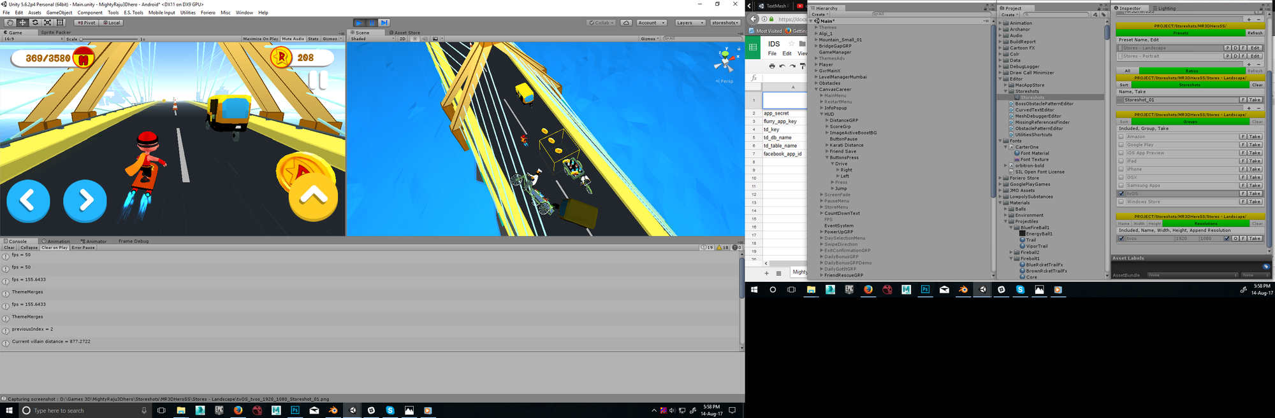The image size is (1275, 418).
Task: Select the Rotate tool in Unity toolbar
Action: [35, 22]
